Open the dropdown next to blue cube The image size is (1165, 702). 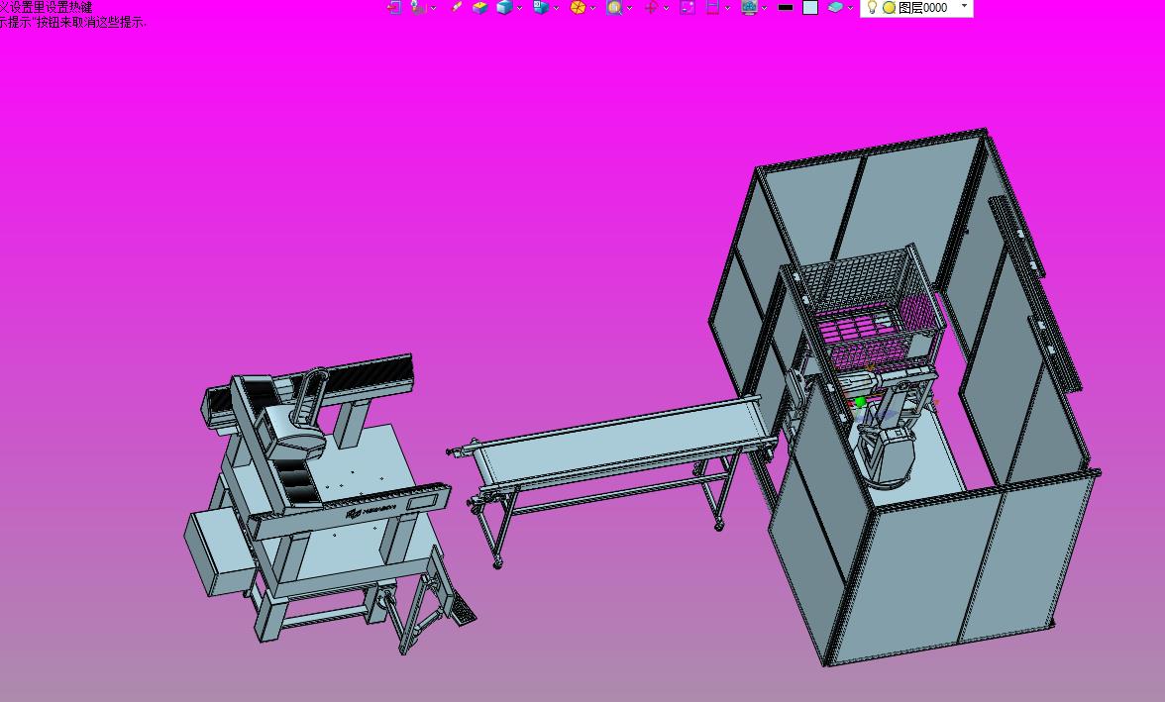[x=519, y=8]
